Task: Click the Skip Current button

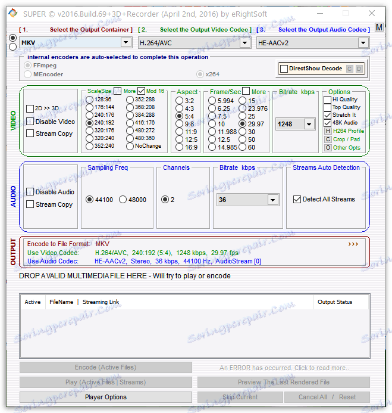Action: pyautogui.click(x=240, y=397)
